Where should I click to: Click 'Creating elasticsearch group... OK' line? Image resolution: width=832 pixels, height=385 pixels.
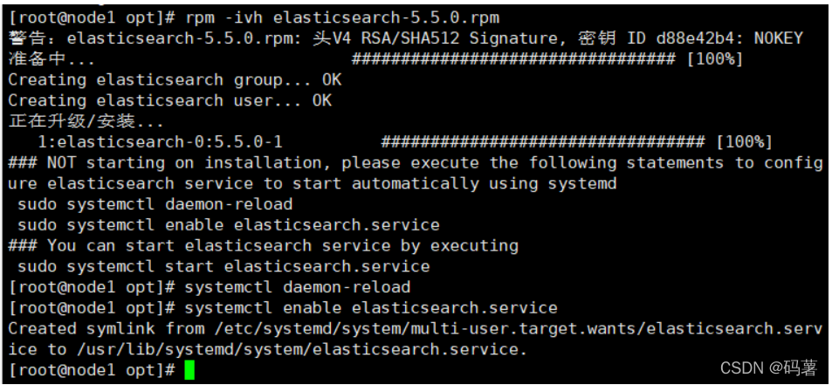coord(175,79)
